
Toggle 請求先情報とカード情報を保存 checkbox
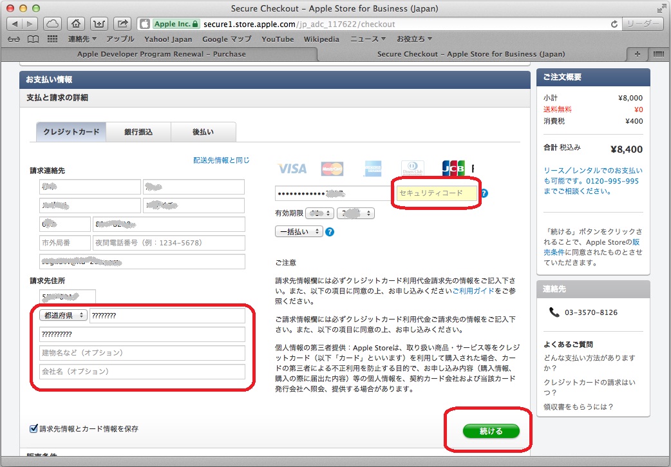34,429
